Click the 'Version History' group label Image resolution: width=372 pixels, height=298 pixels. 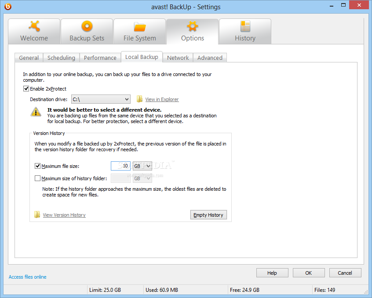(x=49, y=133)
